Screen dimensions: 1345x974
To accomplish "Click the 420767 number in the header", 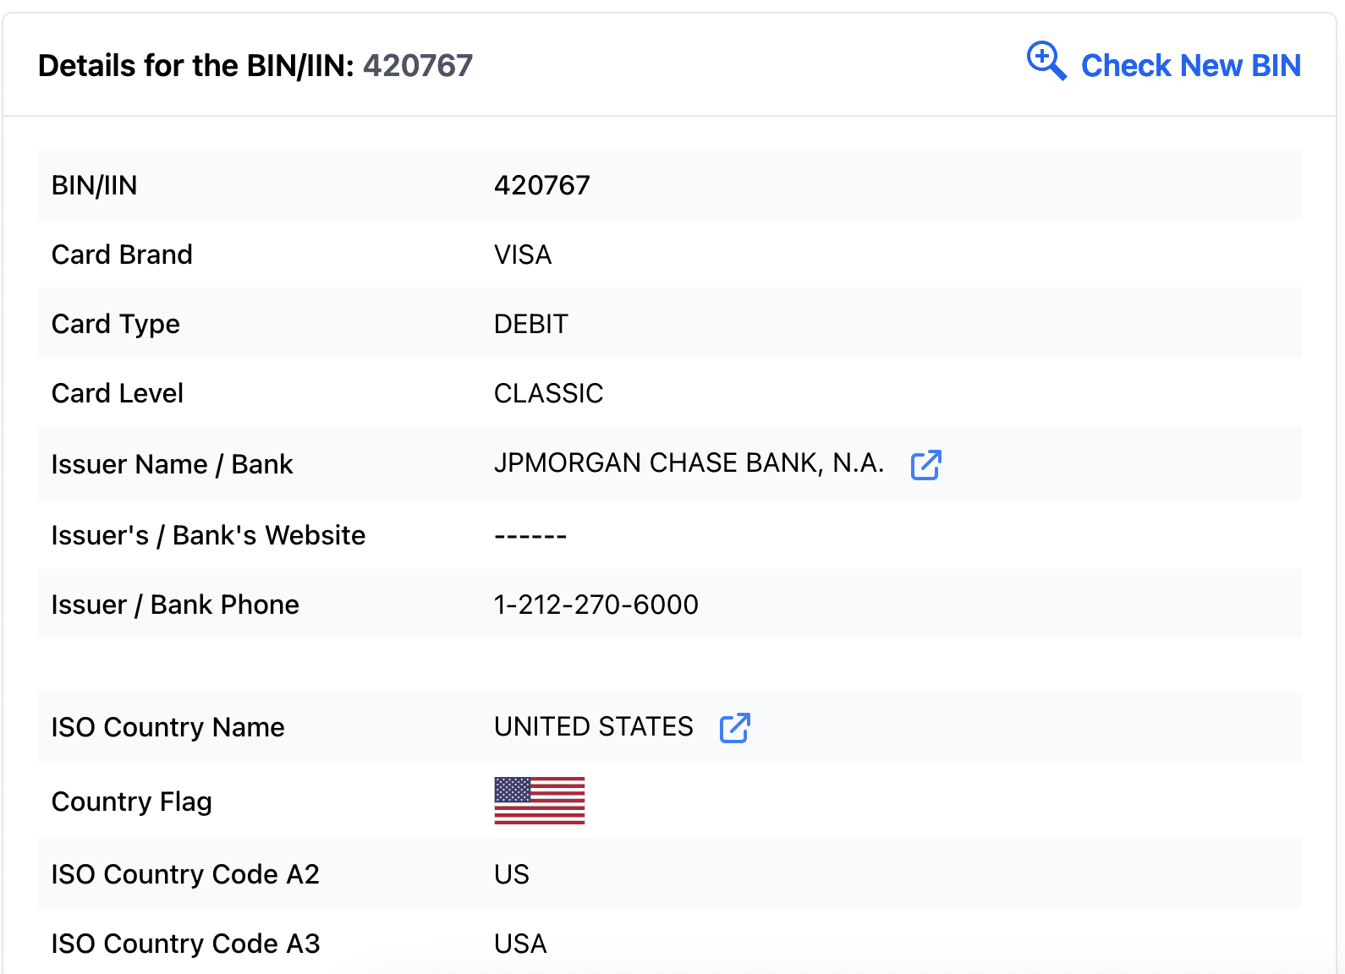I will point(418,66).
